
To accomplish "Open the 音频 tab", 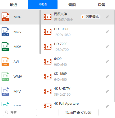I will click(72, 5).
